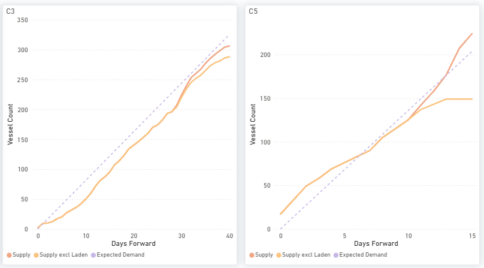Image resolution: width=484 pixels, height=268 pixels.
Task: Click the Supply excl Laden legend dot in C5
Action: pyautogui.click(x=279, y=255)
